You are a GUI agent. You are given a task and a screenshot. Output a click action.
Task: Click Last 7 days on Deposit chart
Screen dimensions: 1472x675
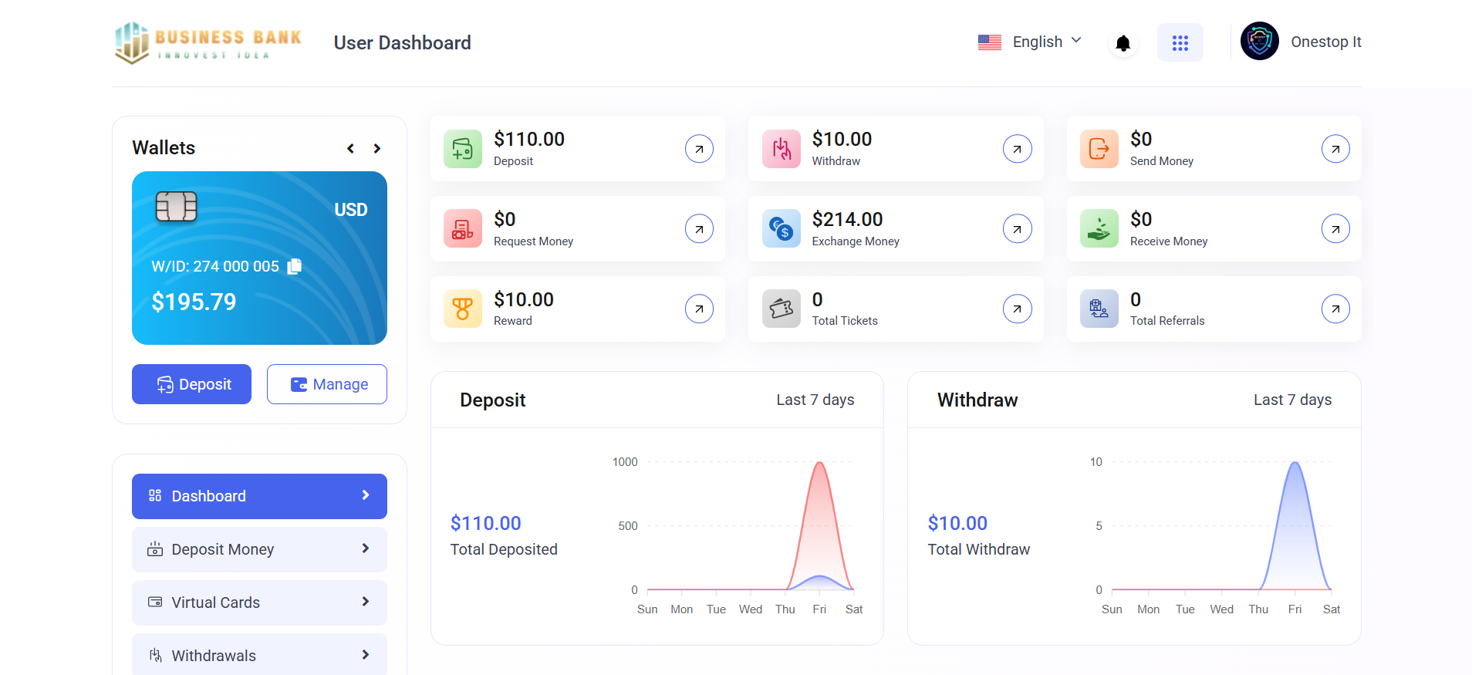(815, 400)
